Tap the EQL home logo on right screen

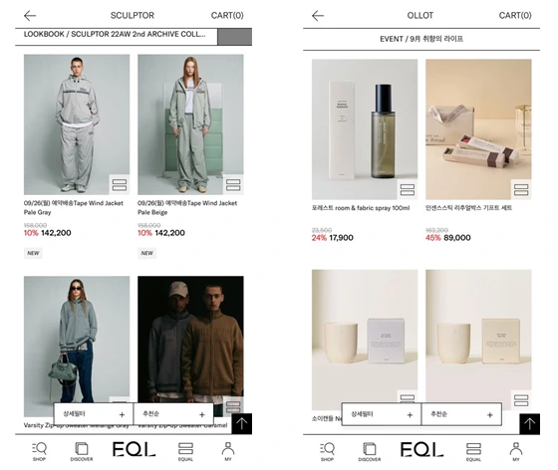(421, 449)
